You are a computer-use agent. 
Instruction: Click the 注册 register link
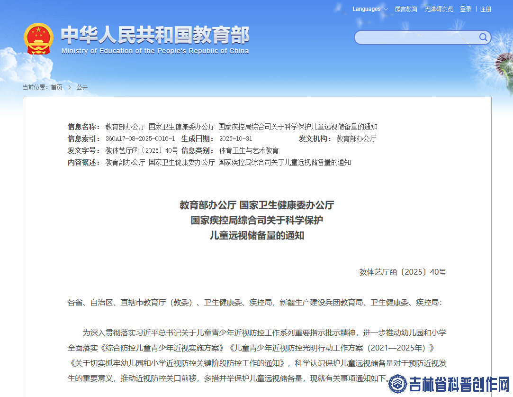[x=486, y=9]
